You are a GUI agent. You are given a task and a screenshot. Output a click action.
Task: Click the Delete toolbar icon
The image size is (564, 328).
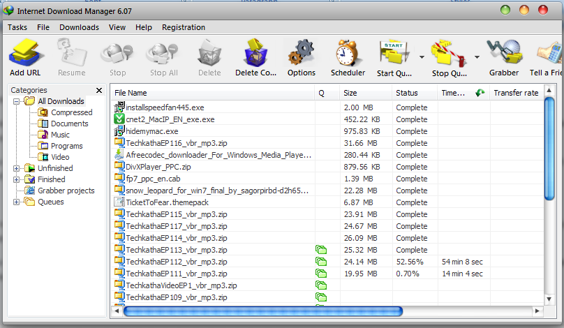coord(209,54)
